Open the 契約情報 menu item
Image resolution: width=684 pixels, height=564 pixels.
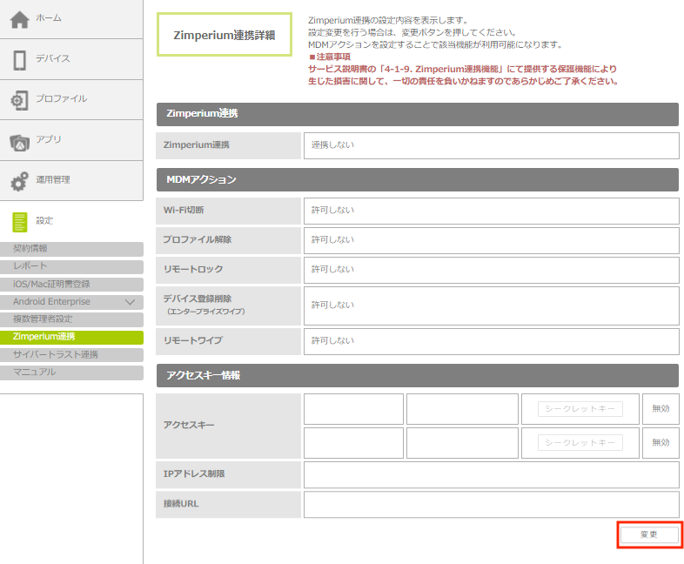pos(71,249)
